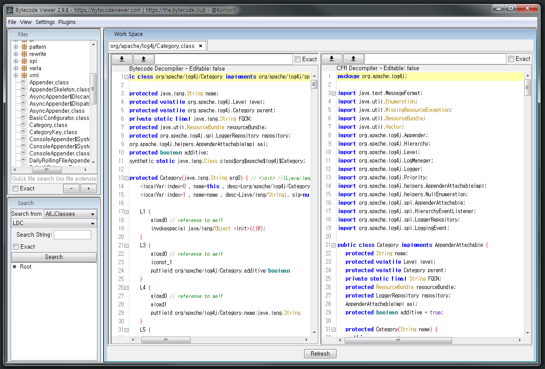Click the file icon beside DailyRollingFileAppender
Viewport: 545px width, 369px height.
click(24, 160)
